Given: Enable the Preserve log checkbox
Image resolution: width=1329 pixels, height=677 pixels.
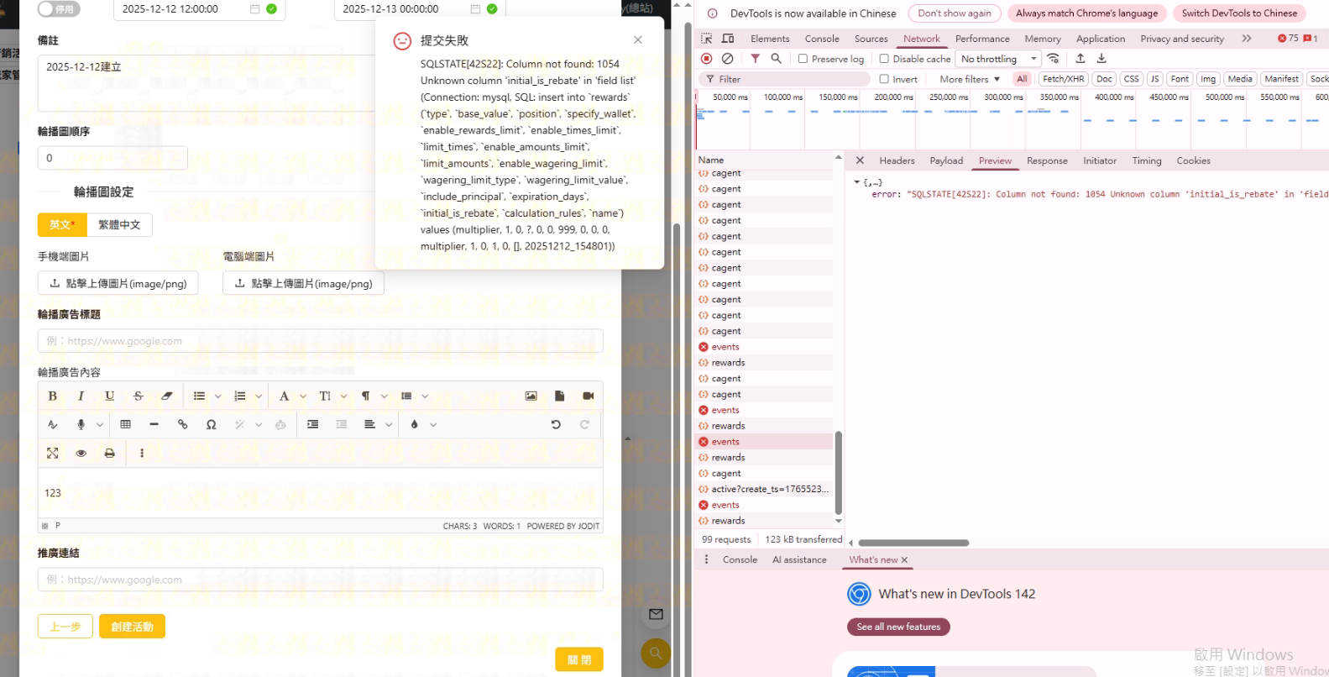Looking at the screenshot, I should [803, 59].
